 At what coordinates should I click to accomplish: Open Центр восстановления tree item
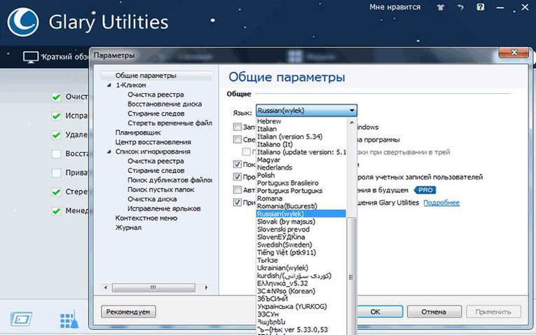(x=153, y=142)
